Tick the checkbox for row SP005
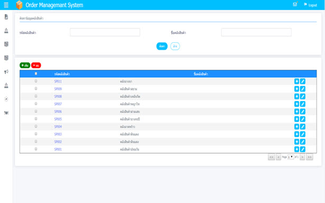Viewport: 325px width, 203px height. pos(36,118)
